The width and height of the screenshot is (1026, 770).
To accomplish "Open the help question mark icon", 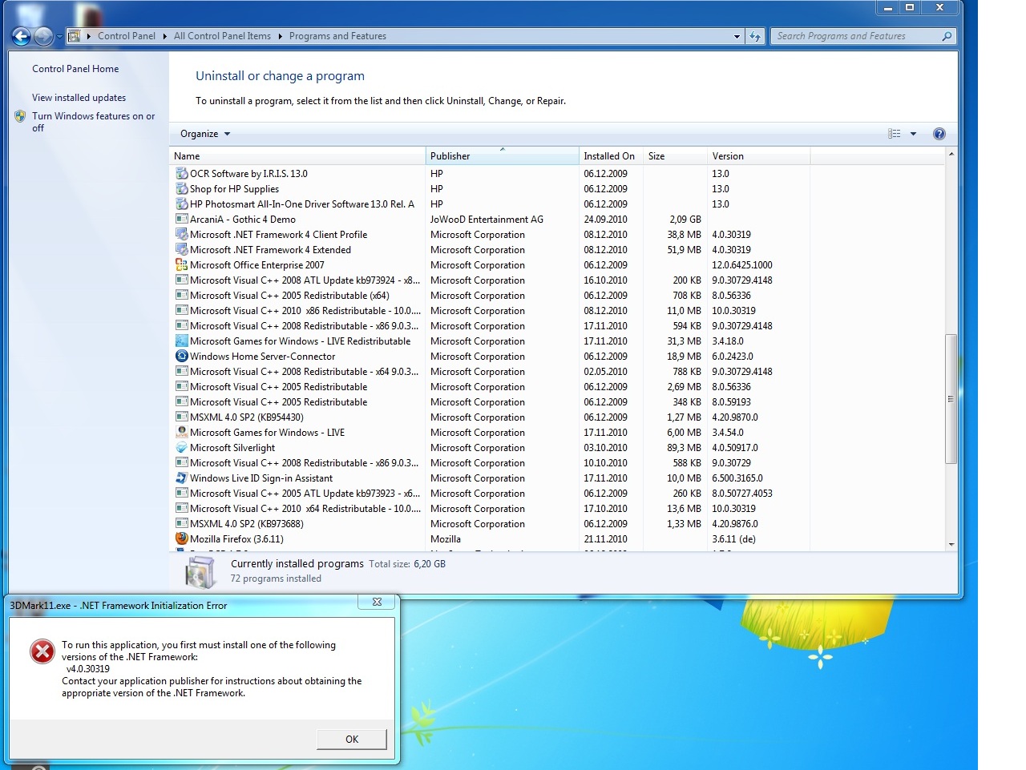I will pyautogui.click(x=939, y=134).
